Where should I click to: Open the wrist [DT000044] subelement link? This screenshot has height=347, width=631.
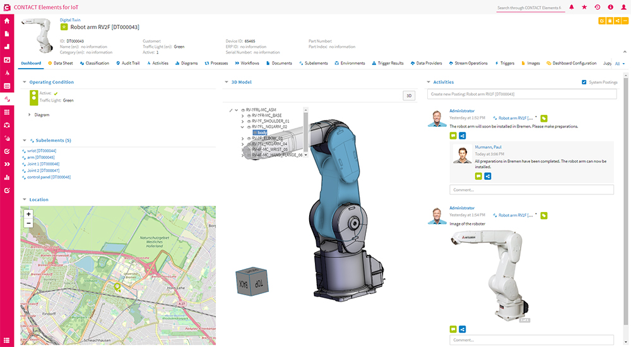[x=42, y=151]
